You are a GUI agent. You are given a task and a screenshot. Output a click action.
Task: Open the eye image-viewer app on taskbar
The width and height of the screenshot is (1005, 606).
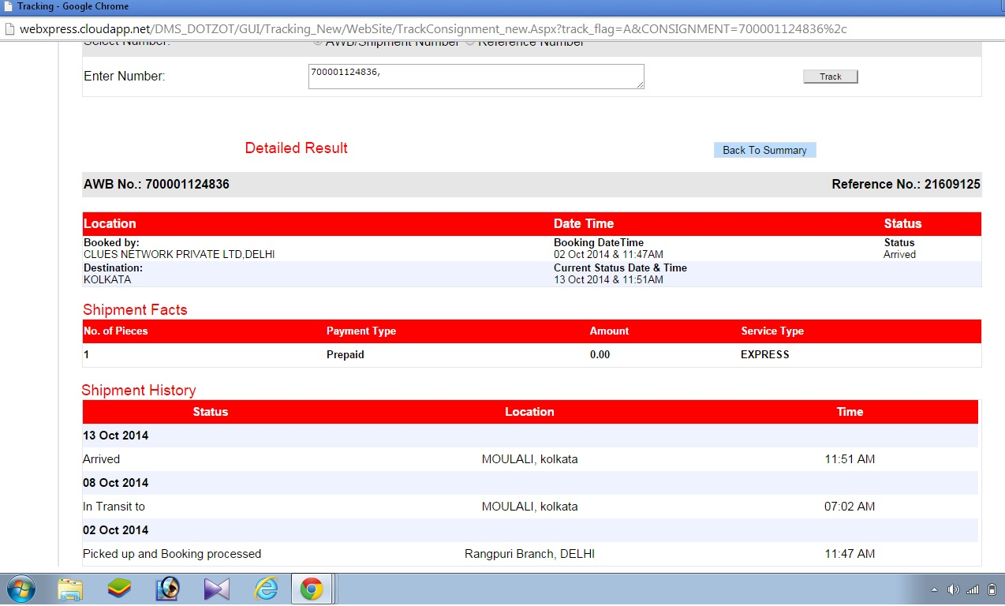pyautogui.click(x=168, y=589)
